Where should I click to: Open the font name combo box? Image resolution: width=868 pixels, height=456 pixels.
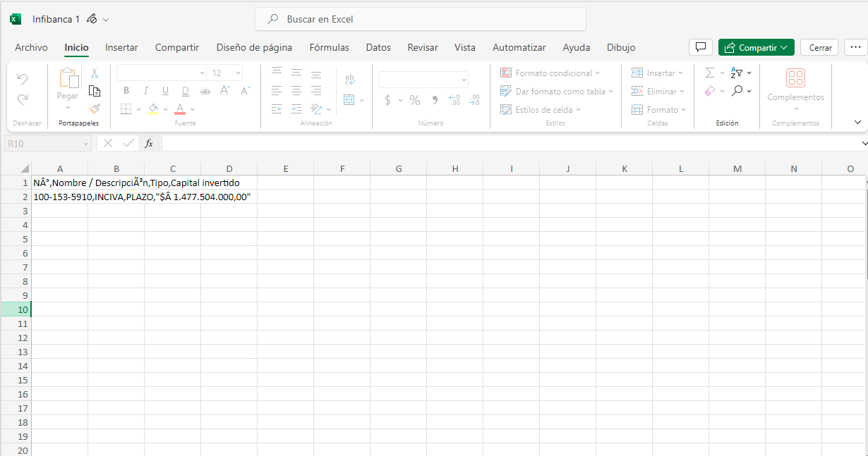click(x=162, y=73)
